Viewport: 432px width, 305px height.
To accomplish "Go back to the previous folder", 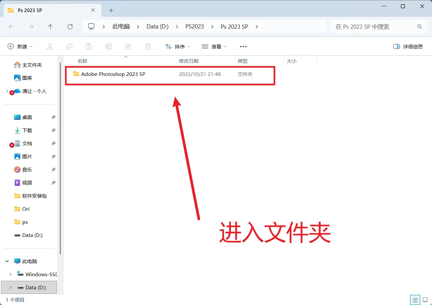I will point(11,27).
